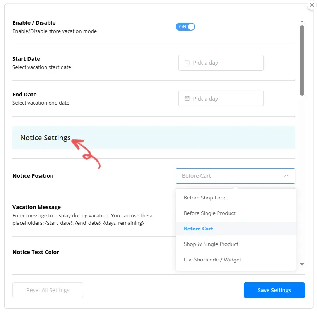Disable the store vacation mode switch

click(185, 27)
